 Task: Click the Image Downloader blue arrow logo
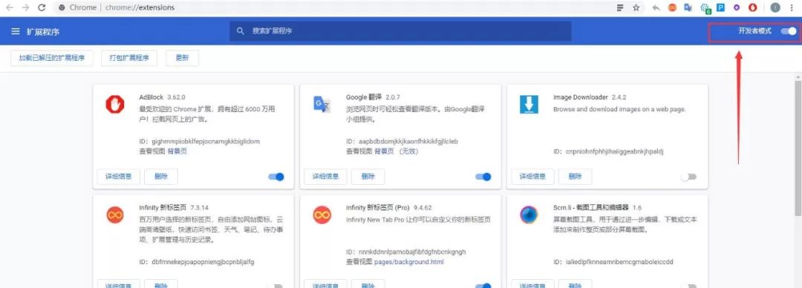click(529, 105)
